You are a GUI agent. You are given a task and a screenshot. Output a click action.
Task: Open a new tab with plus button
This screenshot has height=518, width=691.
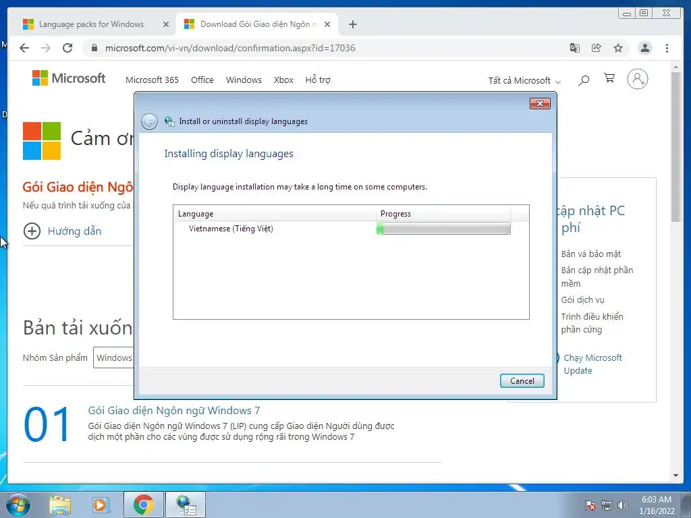pyautogui.click(x=352, y=24)
